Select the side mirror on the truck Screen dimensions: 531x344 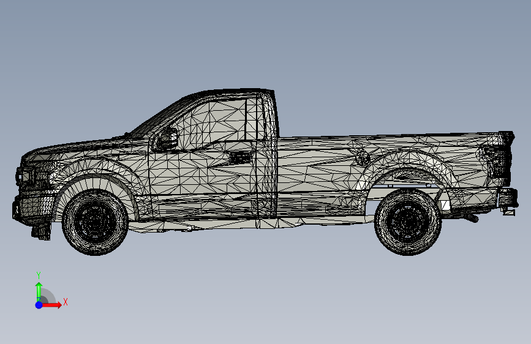tap(167, 138)
